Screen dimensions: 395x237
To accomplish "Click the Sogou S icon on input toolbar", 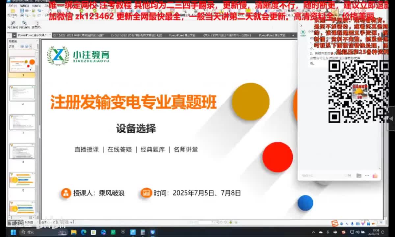I will coord(335,224).
